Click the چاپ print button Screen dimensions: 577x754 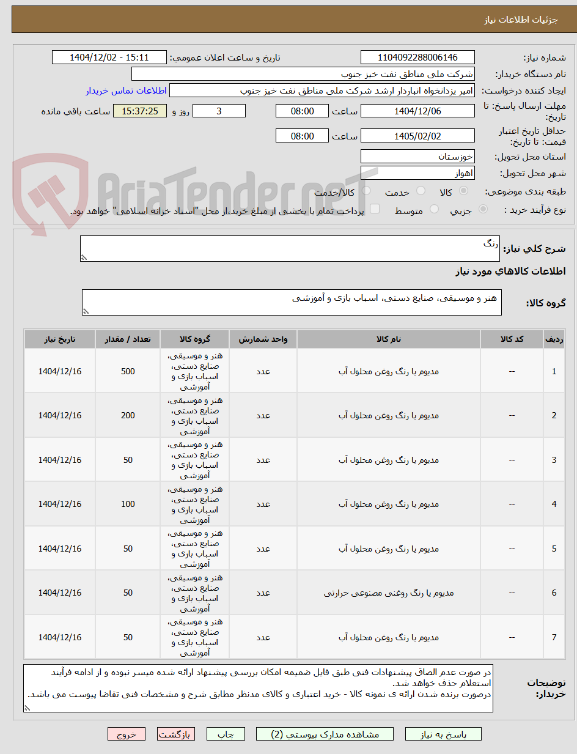(x=226, y=734)
